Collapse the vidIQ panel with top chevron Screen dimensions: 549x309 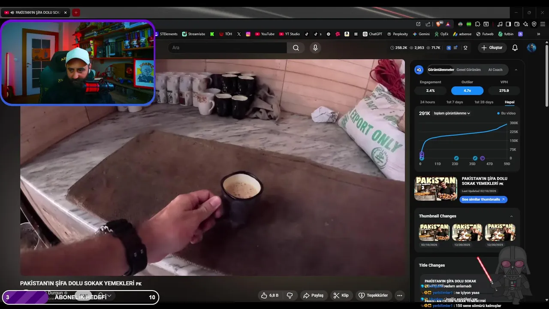pyautogui.click(x=516, y=70)
